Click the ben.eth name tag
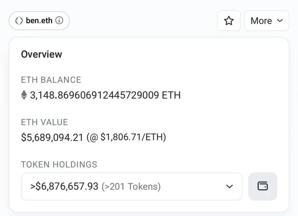Screen dimensions: 298x216 click(39, 20)
